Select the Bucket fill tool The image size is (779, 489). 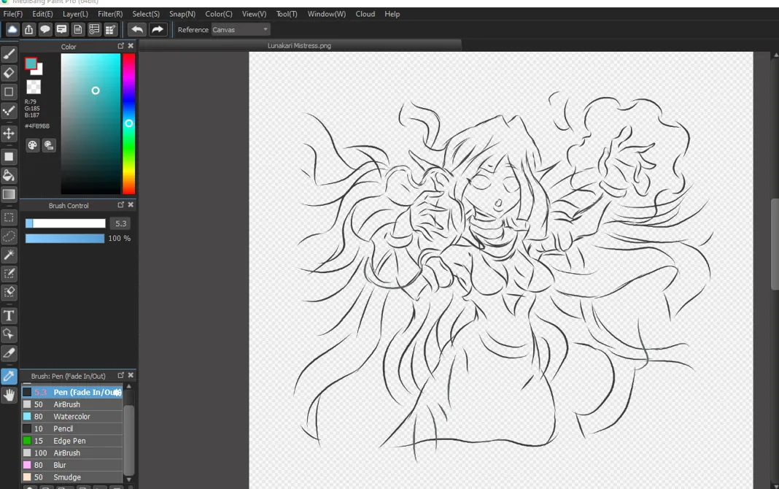[9, 175]
